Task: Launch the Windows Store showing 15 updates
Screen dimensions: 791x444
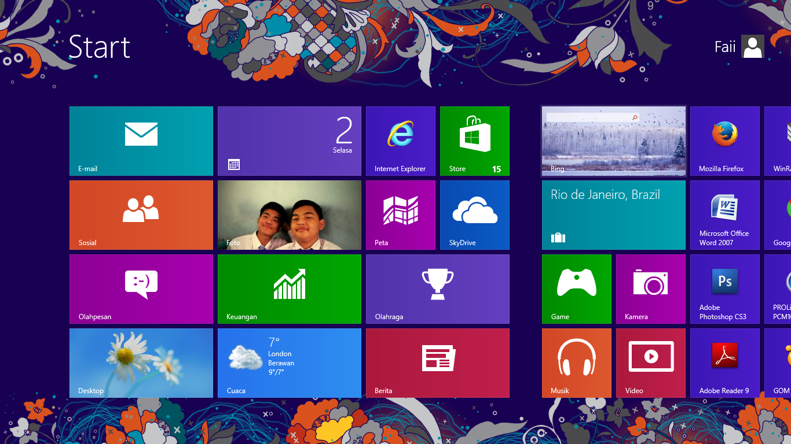Action: pyautogui.click(x=474, y=140)
